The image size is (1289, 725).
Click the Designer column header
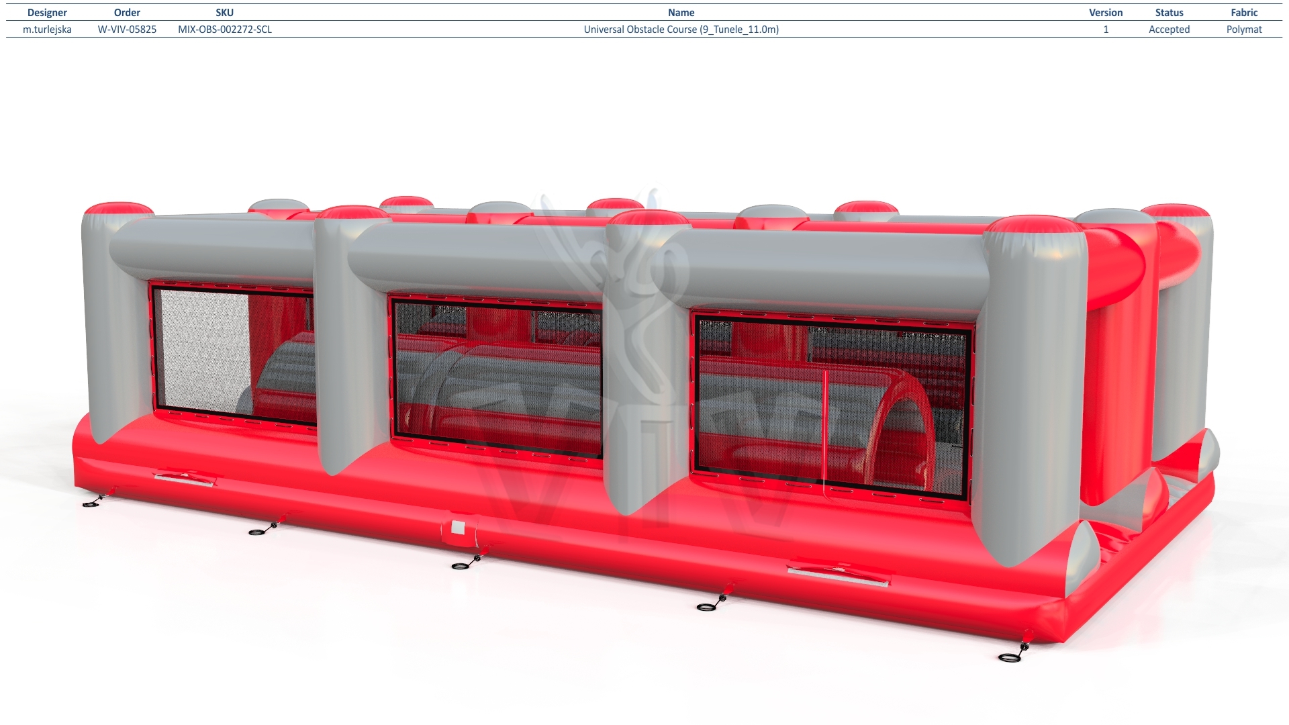tap(47, 13)
